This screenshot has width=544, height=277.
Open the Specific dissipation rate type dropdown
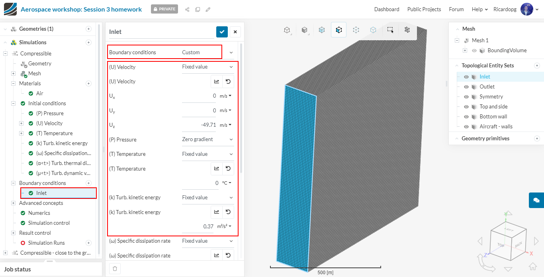[208, 241]
